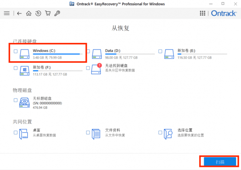Check the Windows (C:) checkbox

click(16, 51)
